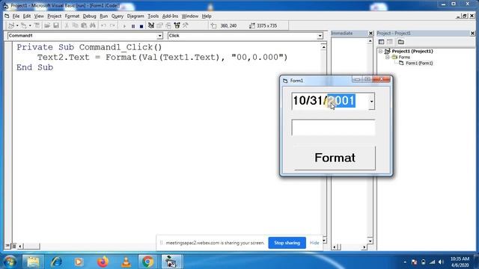
Task: Click the Save Project disk icon
Action: pos(55,25)
